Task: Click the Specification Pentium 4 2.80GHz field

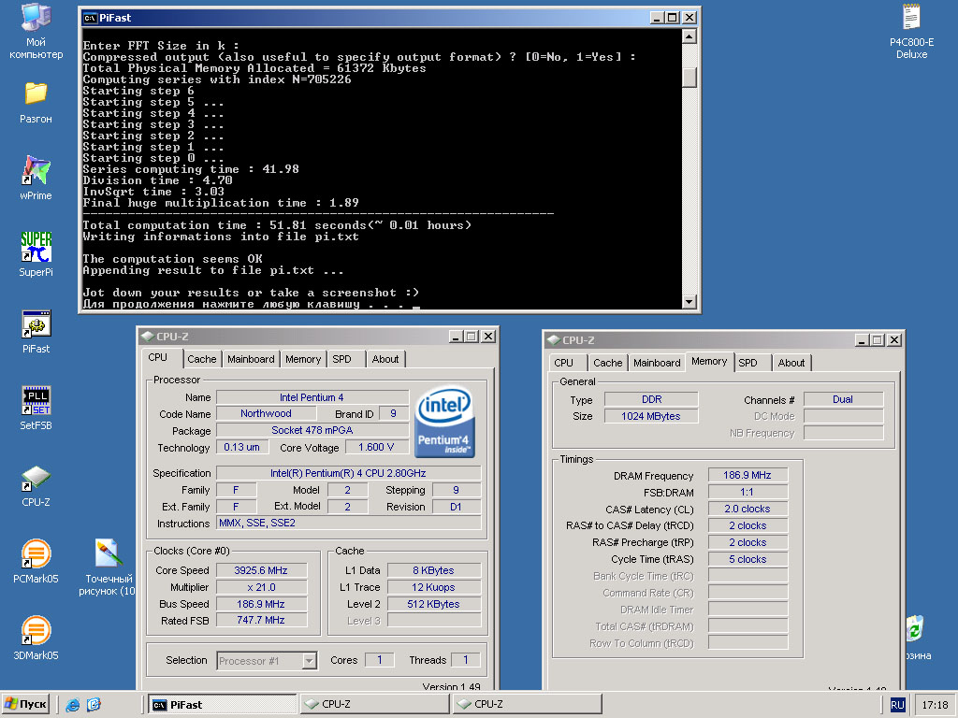Action: pos(348,473)
